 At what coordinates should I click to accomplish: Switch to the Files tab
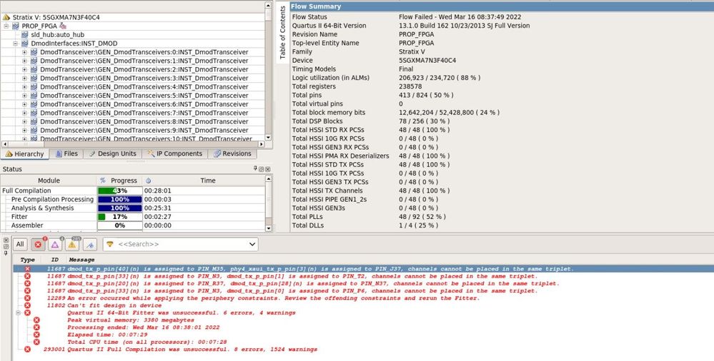(66, 153)
